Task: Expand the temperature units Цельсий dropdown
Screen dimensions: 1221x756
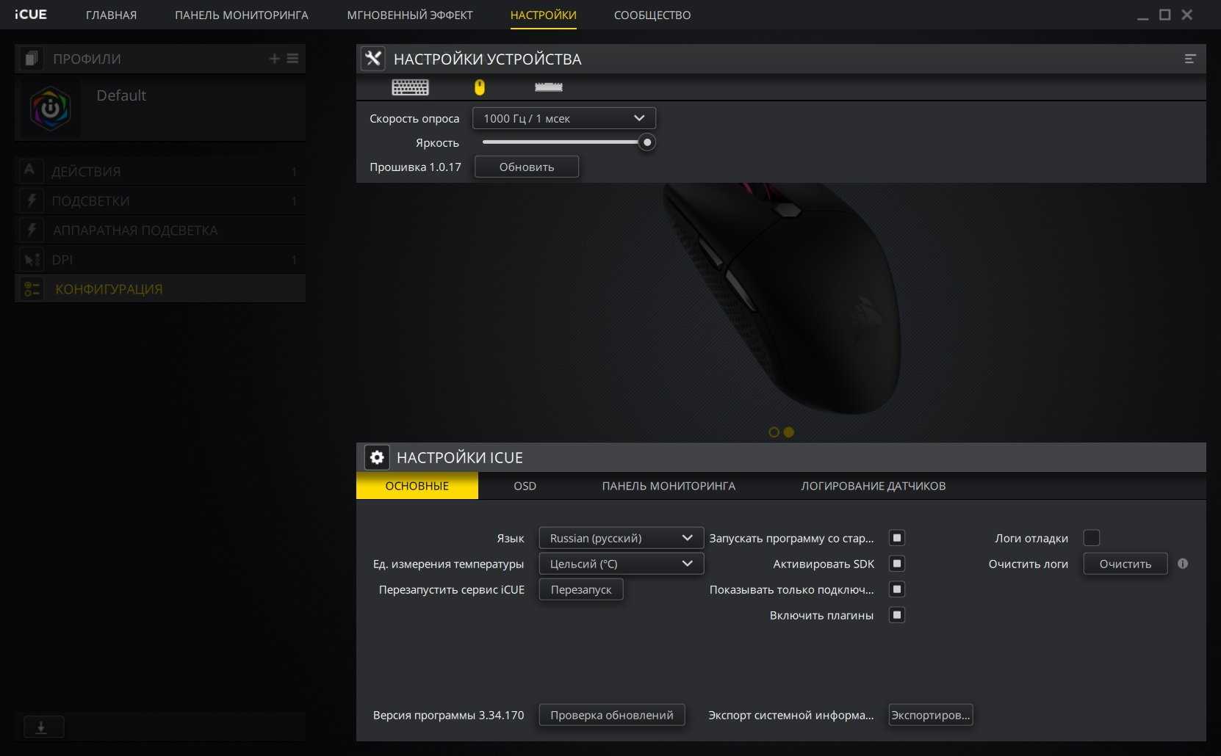Action: [x=621, y=564]
